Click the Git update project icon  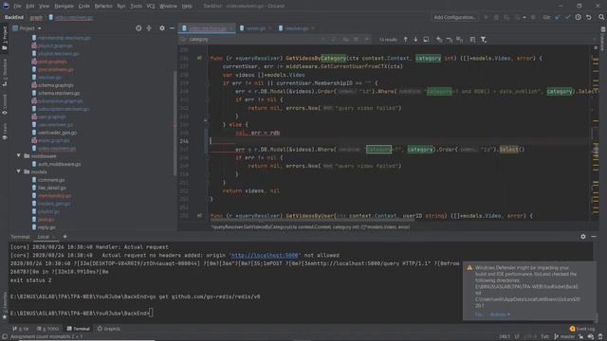click(558, 17)
